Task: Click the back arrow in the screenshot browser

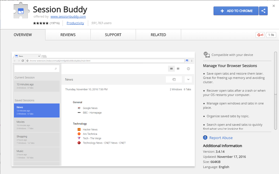Action: (15, 61)
